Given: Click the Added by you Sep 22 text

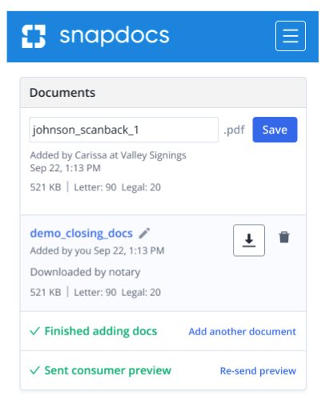Looking at the screenshot, I should pyautogui.click(x=97, y=250).
